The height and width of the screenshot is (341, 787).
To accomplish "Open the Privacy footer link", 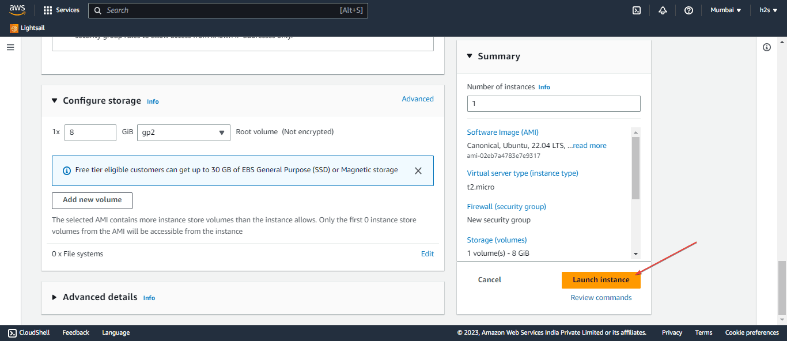I will coord(672,332).
